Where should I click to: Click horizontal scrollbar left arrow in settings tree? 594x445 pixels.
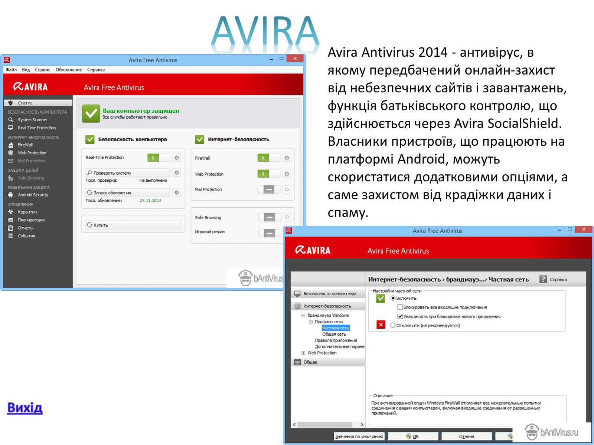click(294, 425)
